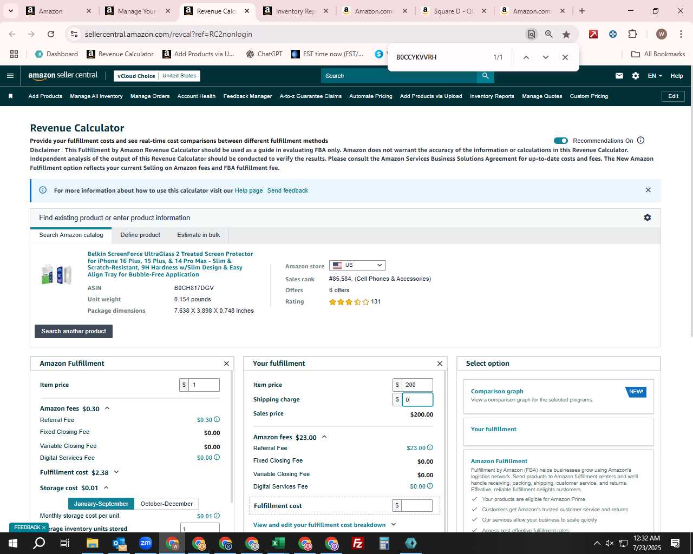Open Inventory Reports menu item
Viewport: 693px width, 554px height.
pyautogui.click(x=492, y=96)
